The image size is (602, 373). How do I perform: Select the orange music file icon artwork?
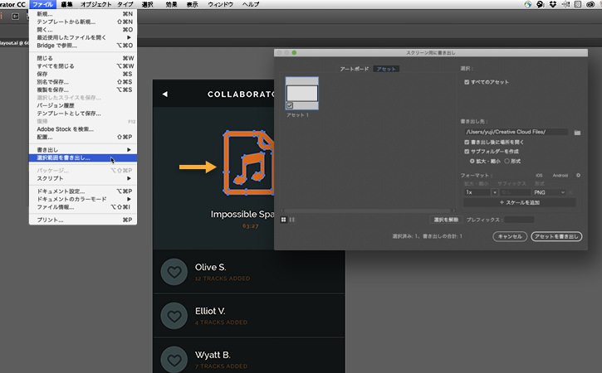coord(249,163)
